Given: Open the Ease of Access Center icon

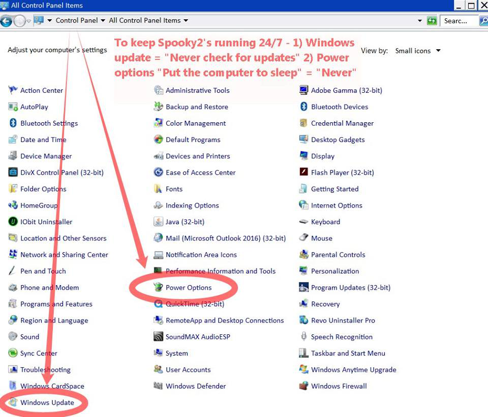Looking at the screenshot, I should 159,172.
